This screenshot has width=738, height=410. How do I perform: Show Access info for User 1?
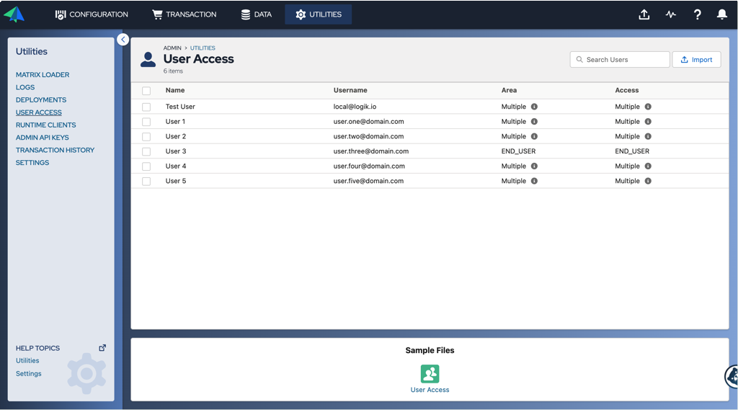coord(648,122)
